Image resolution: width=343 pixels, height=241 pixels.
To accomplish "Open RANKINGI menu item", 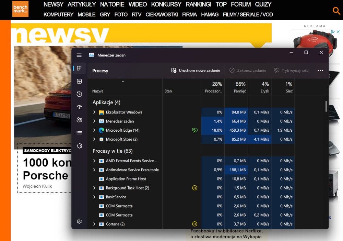I will click(x=198, y=4).
